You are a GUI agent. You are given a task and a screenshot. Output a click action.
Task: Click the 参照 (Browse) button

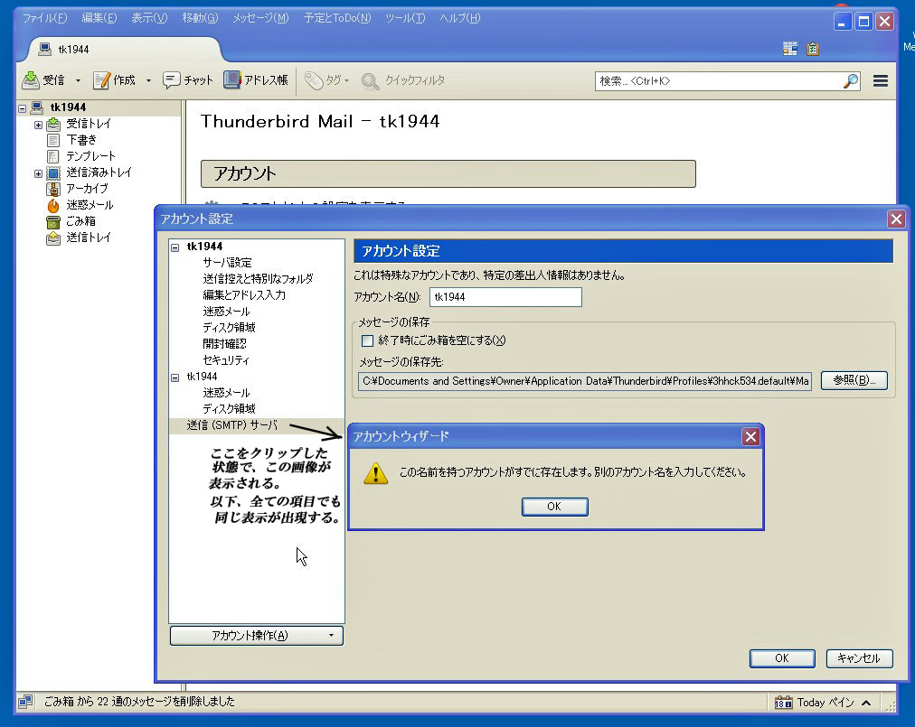tap(854, 380)
